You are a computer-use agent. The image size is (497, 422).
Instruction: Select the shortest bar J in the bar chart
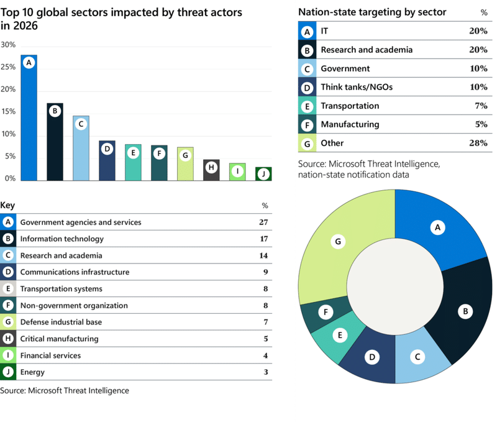point(263,174)
